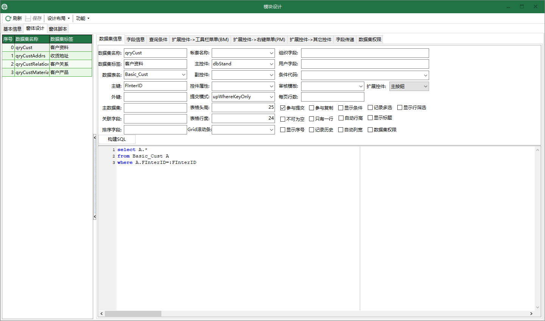Click the 主键 FInterID field

coord(155,86)
